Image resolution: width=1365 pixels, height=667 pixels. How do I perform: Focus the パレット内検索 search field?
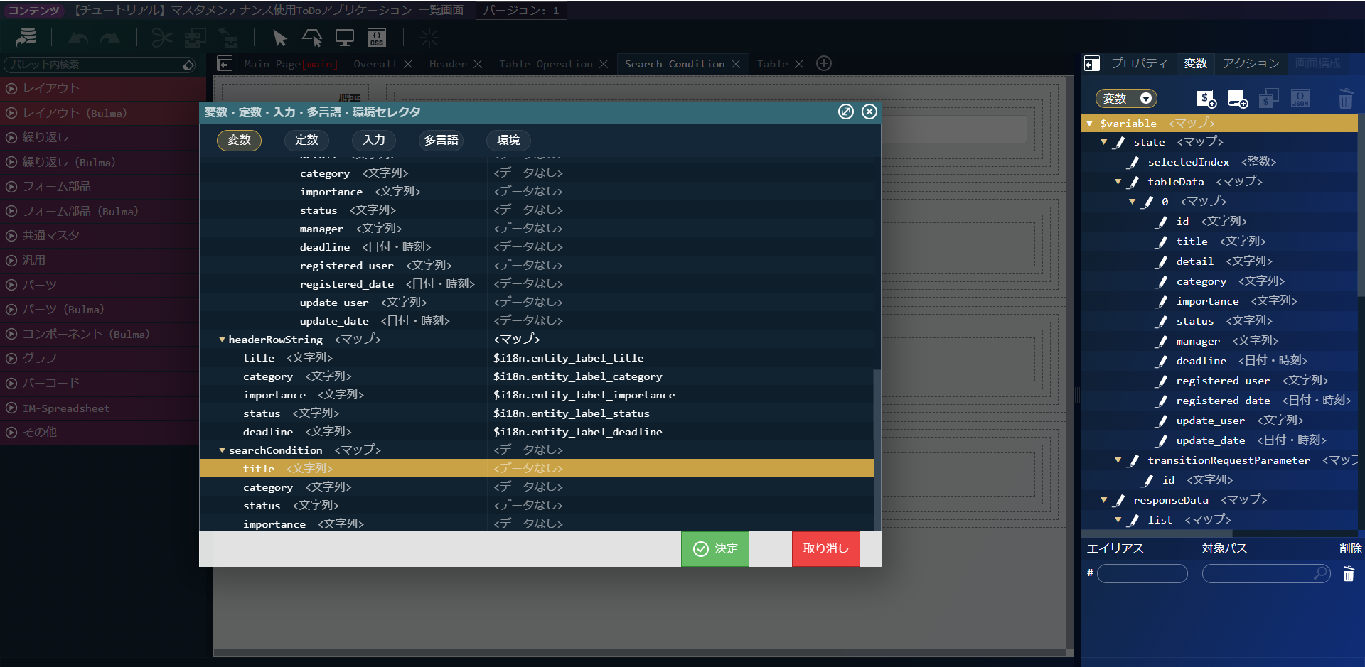(92, 65)
